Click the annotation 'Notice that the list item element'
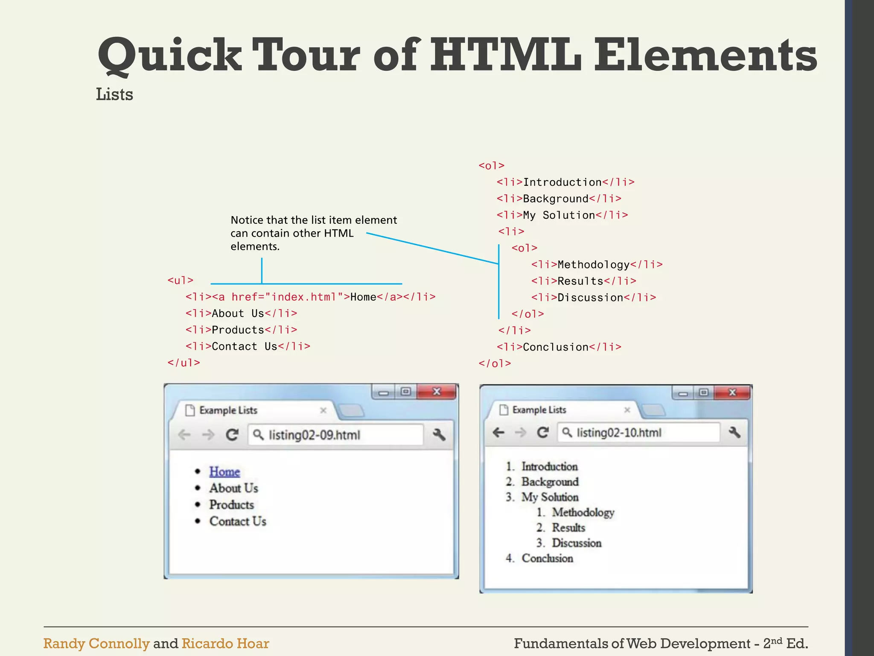The image size is (874, 656). 314,220
